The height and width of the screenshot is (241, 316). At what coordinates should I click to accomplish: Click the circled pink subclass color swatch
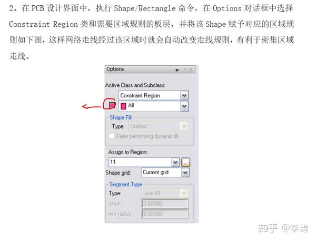(x=112, y=105)
